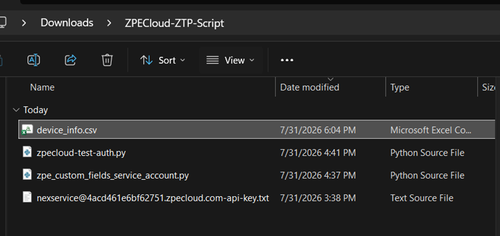Open the See more ellipsis menu
The image size is (500, 236).
click(x=287, y=60)
